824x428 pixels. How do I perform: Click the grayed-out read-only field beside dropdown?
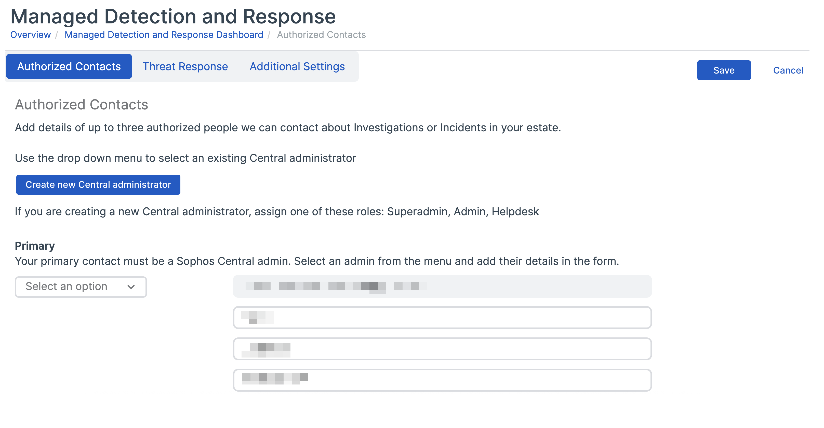(x=442, y=286)
